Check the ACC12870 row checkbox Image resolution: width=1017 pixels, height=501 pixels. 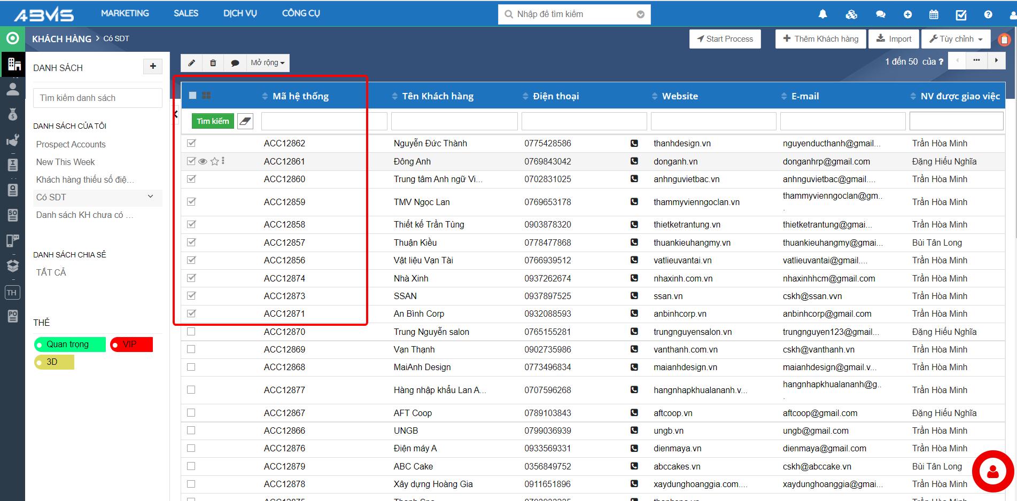pyautogui.click(x=191, y=332)
